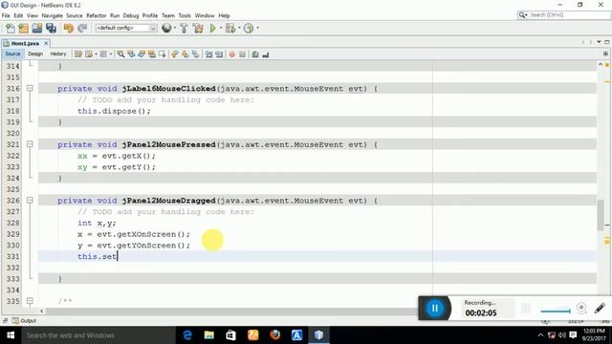The height and width of the screenshot is (344, 612).
Task: Click the Find Selection magnifier icon in editor toolbar
Action: (x=121, y=54)
